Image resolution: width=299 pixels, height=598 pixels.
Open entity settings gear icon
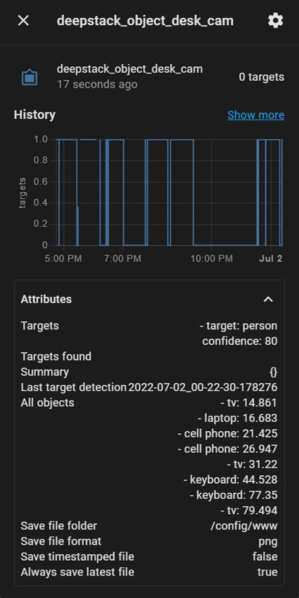tap(276, 21)
